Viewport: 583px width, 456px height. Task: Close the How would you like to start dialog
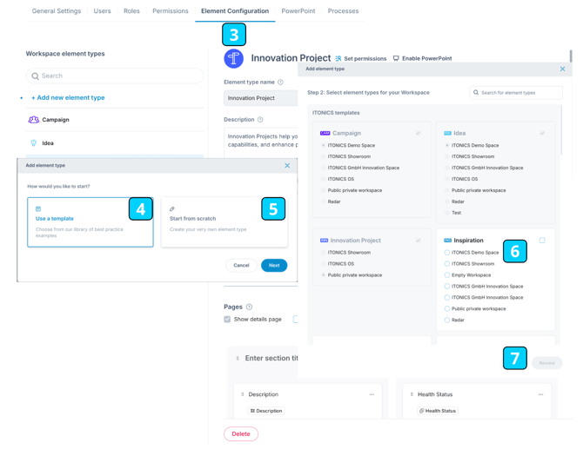click(287, 166)
